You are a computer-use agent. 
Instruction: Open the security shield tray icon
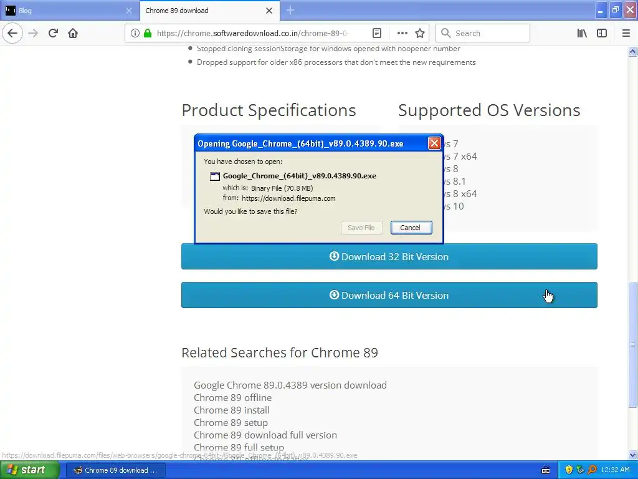point(569,470)
